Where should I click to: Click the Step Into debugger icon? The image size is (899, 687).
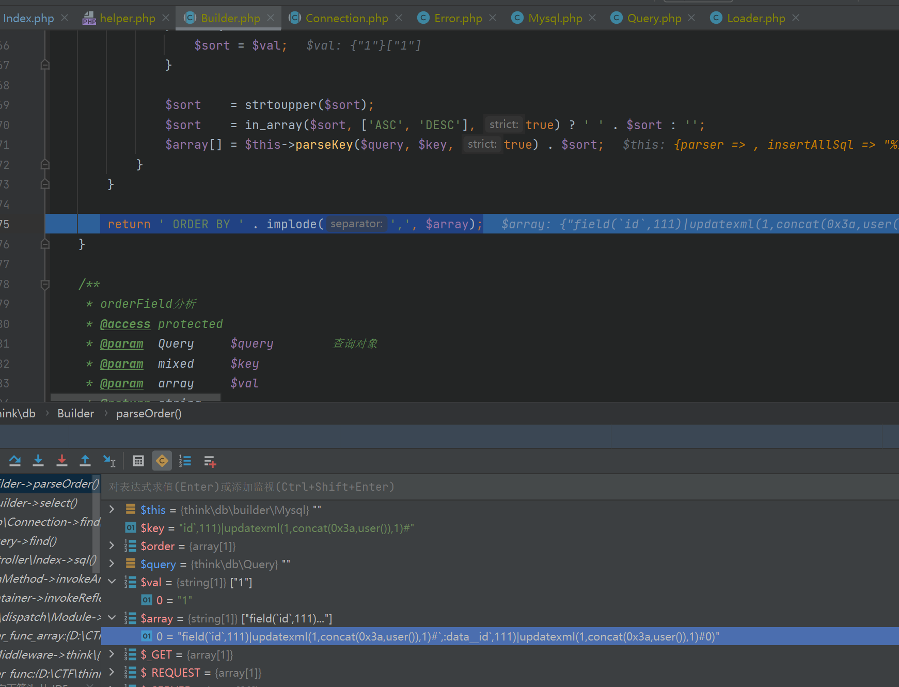[38, 461]
